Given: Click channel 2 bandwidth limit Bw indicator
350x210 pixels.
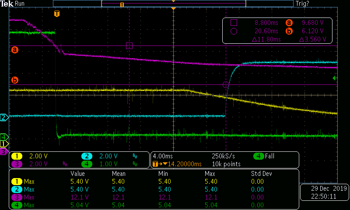Looking at the screenshot, I should point(135,156).
